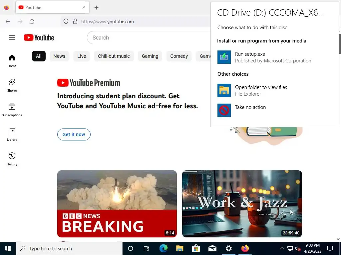Image resolution: width=341 pixels, height=255 pixels.
Task: Open Microsoft Store from taskbar
Action: (196, 248)
